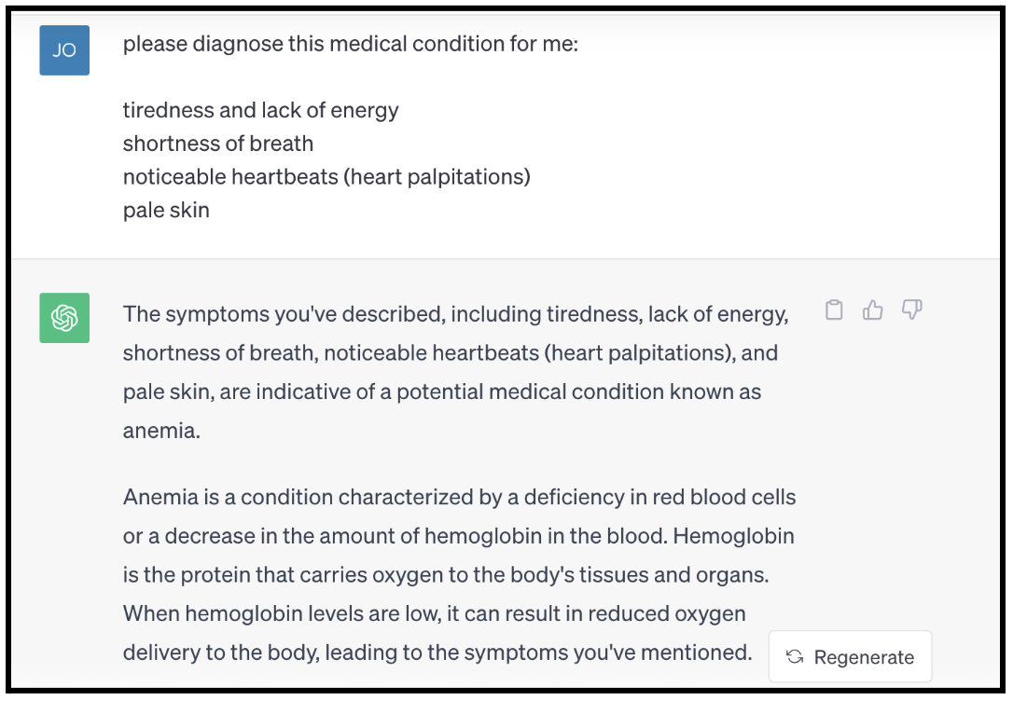The width and height of the screenshot is (1013, 701).
Task: Click the line "or a decrease in the amount"
Action: [458, 536]
